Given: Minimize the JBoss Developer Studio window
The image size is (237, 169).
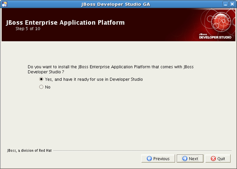Looking at the screenshot, I should [x=225, y=4].
